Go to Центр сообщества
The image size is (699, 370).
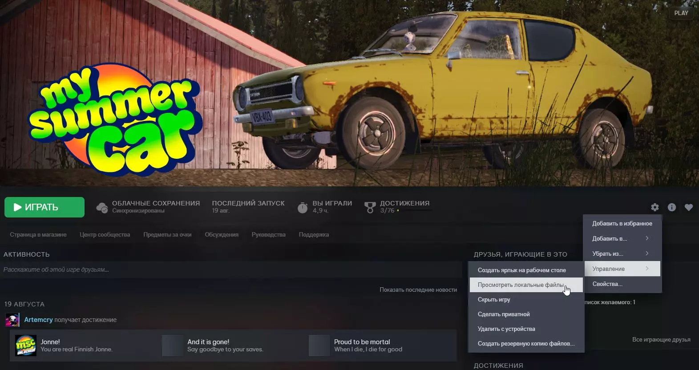[105, 235]
